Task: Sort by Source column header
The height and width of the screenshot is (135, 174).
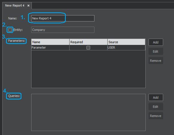Action: pos(126,42)
